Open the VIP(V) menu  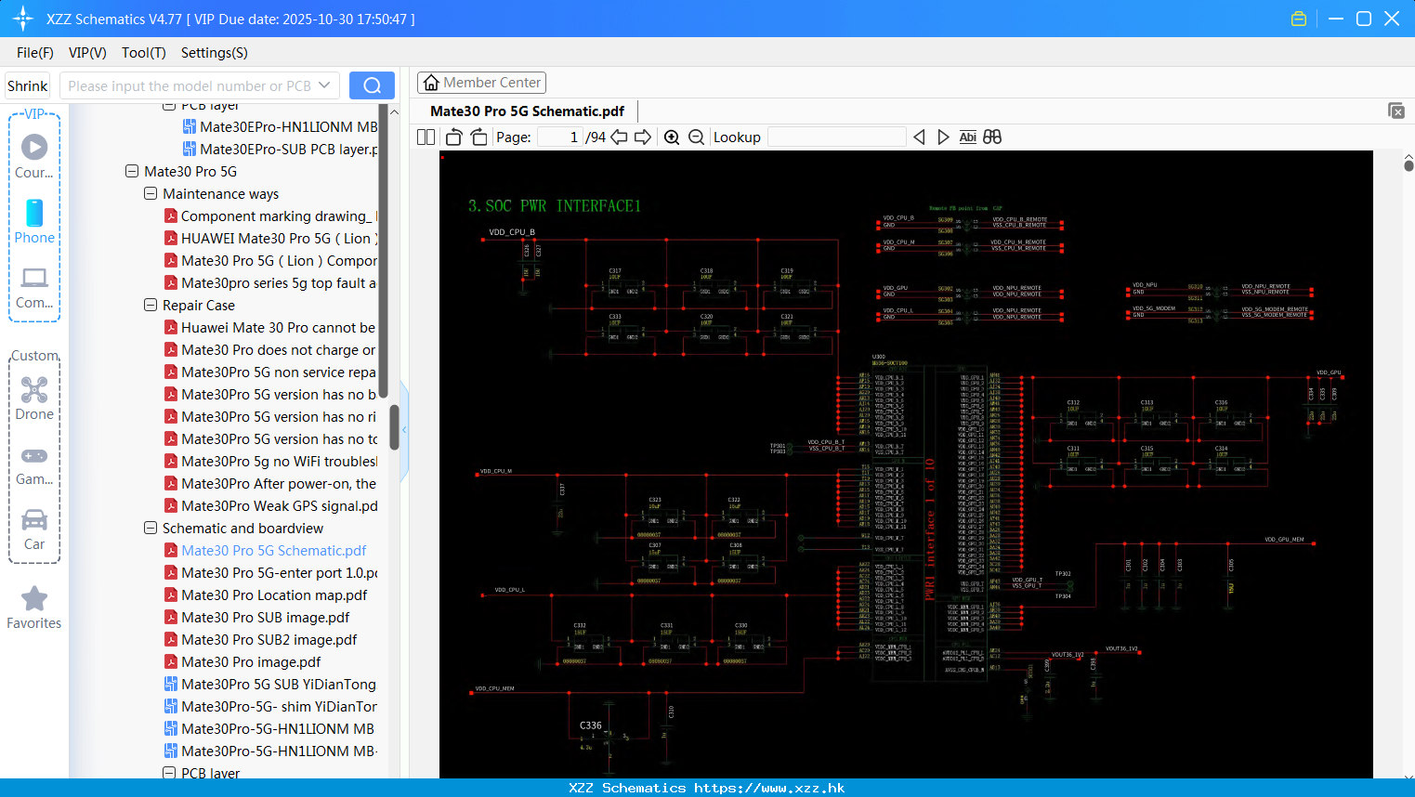tap(87, 53)
